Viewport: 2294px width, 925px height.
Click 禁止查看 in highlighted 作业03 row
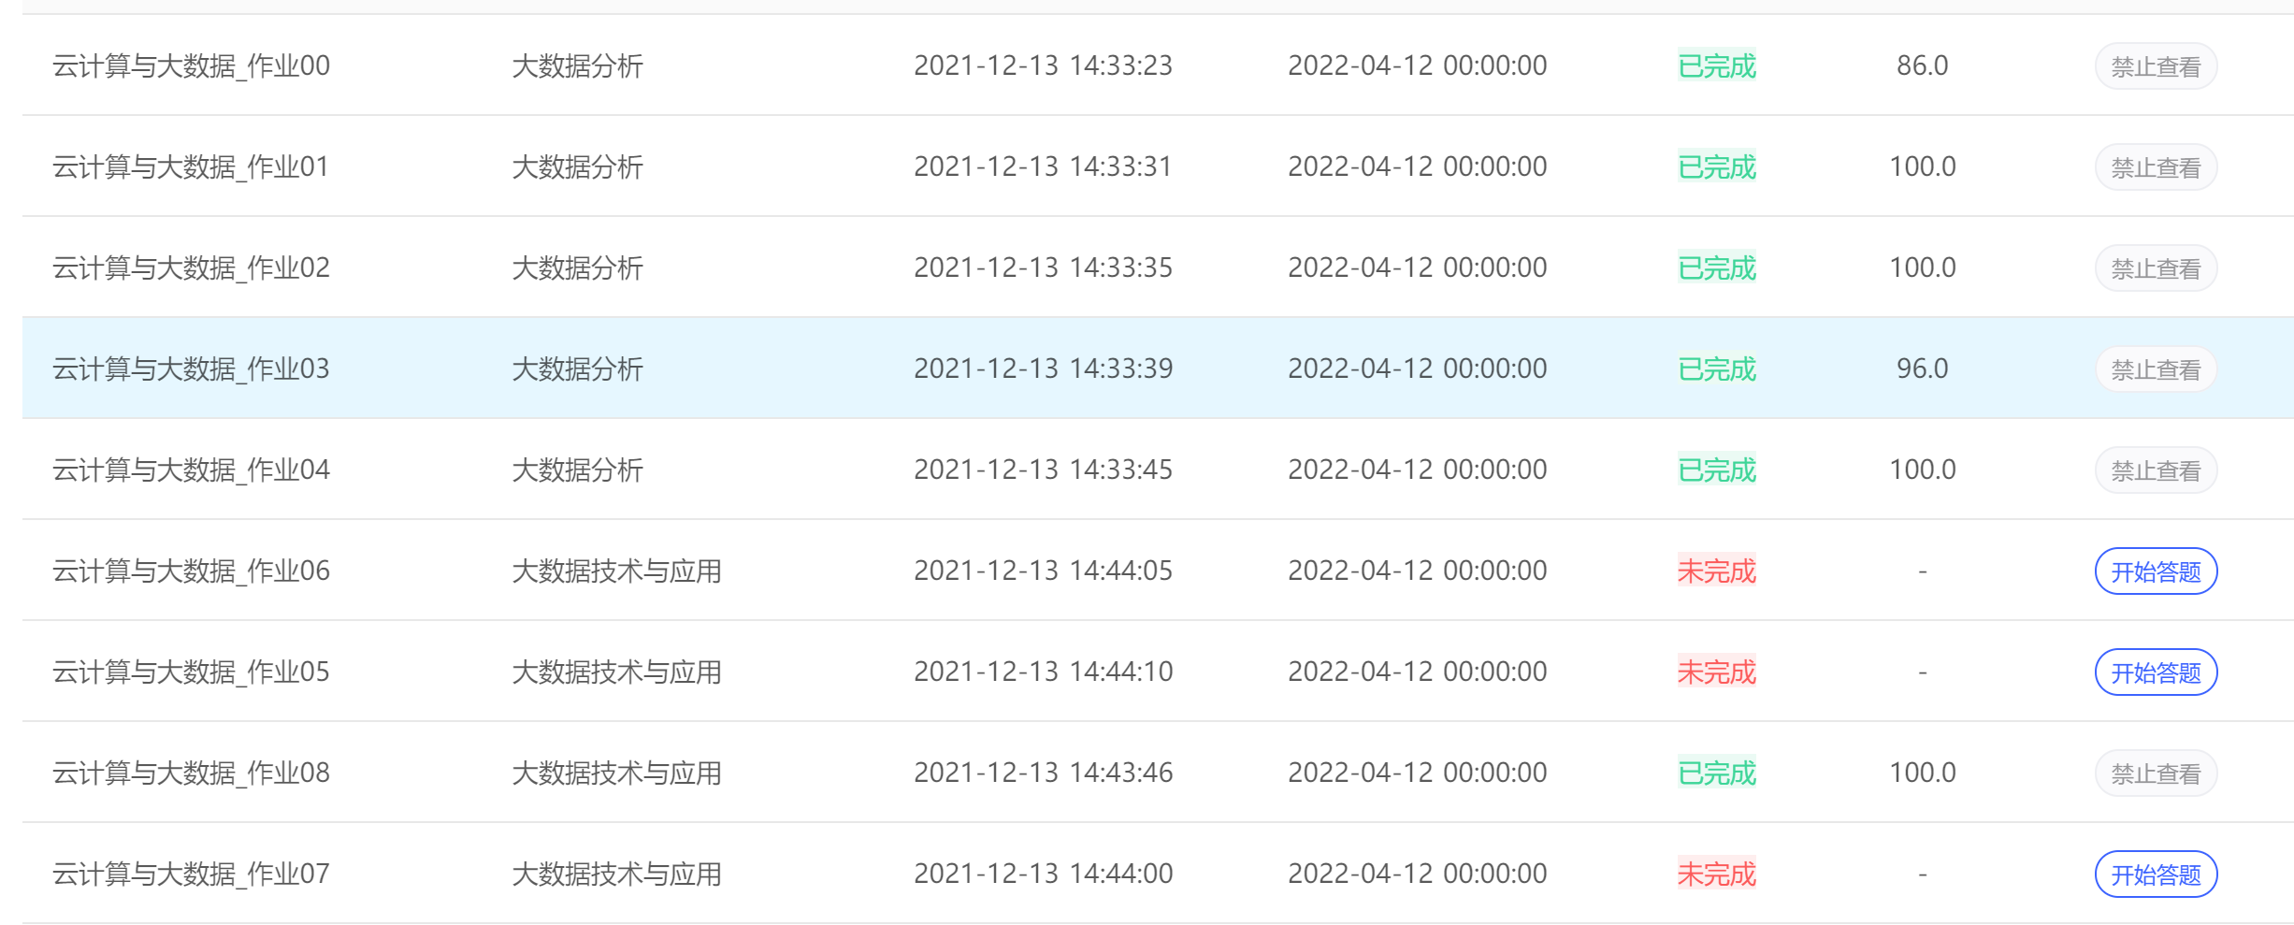click(x=2156, y=369)
